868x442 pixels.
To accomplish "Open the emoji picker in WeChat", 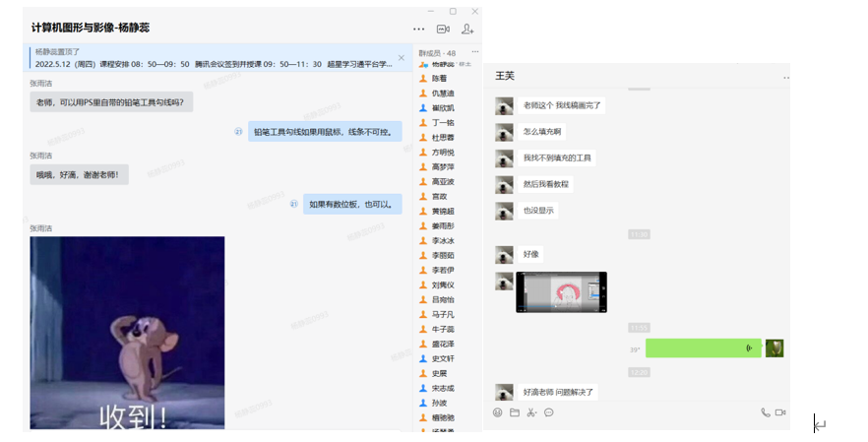I will (x=498, y=412).
